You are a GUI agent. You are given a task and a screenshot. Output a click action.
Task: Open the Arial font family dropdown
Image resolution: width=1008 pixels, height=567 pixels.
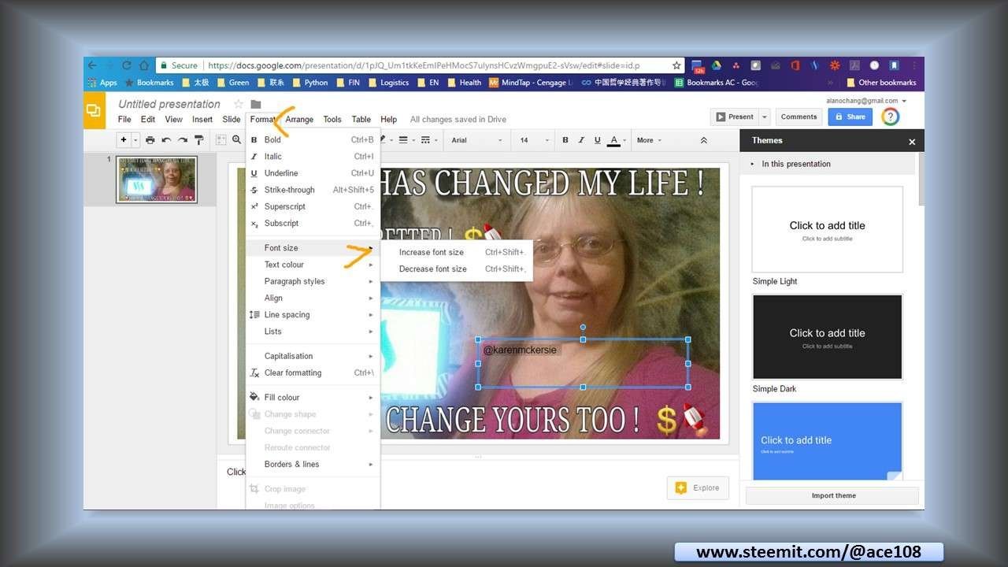click(477, 140)
